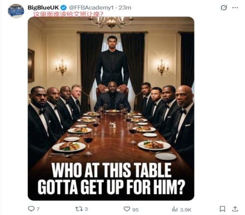245x215 pixels.
Task: Click the 'WHO AT THIS TABLE' caption
Action: (111, 171)
